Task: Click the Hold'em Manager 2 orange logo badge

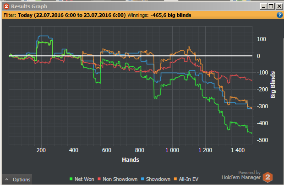Action: click(x=268, y=177)
